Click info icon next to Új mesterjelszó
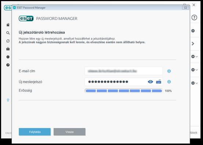This screenshot has width=203, height=145. tap(169, 82)
